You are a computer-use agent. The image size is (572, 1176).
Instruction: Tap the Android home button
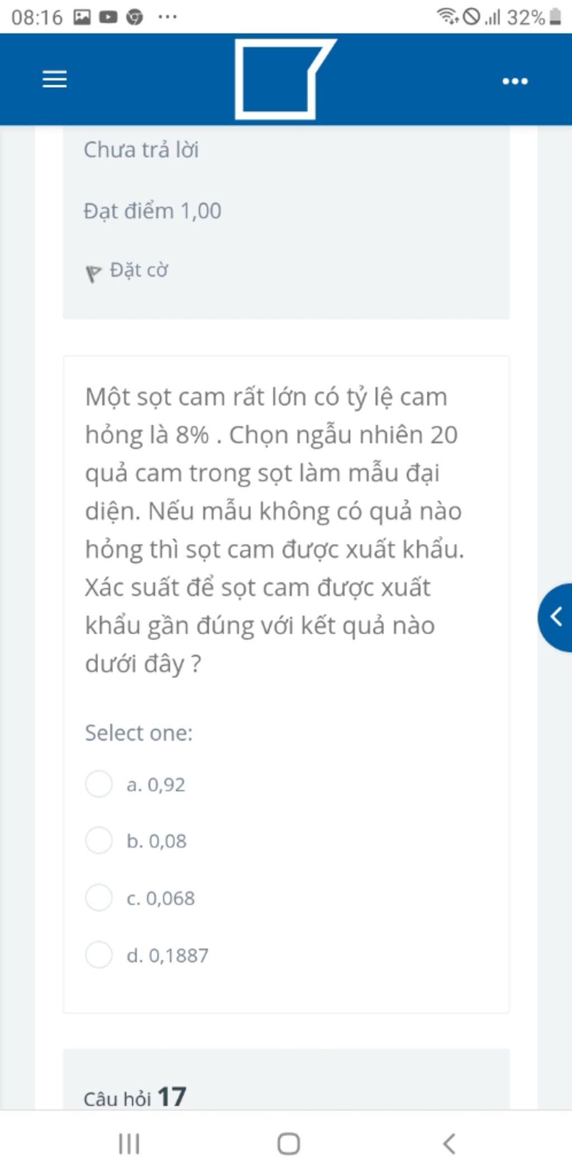pos(289,1144)
